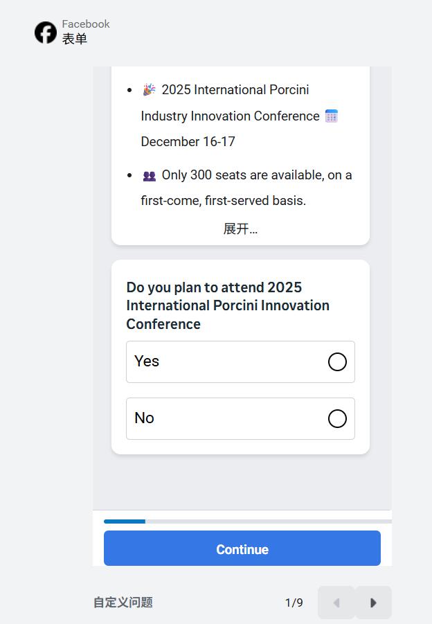The width and height of the screenshot is (432, 624).
Task: Select the Yes radio button
Action: (337, 362)
